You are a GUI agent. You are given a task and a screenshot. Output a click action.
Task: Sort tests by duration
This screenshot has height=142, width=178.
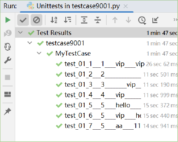point(68,20)
